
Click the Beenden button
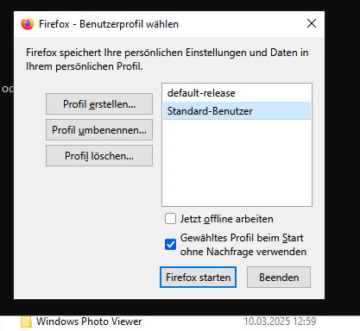279,278
